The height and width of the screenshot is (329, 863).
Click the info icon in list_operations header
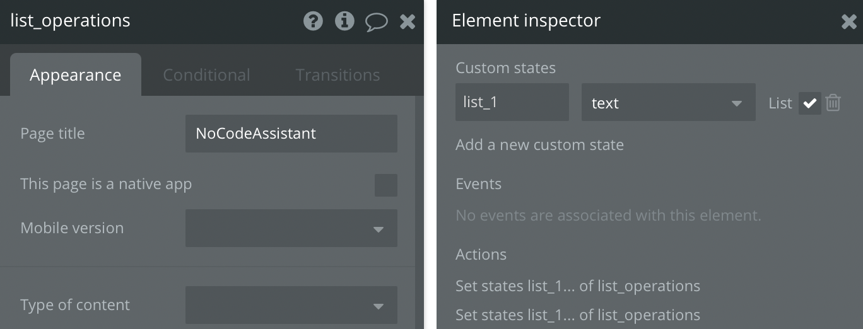(344, 21)
